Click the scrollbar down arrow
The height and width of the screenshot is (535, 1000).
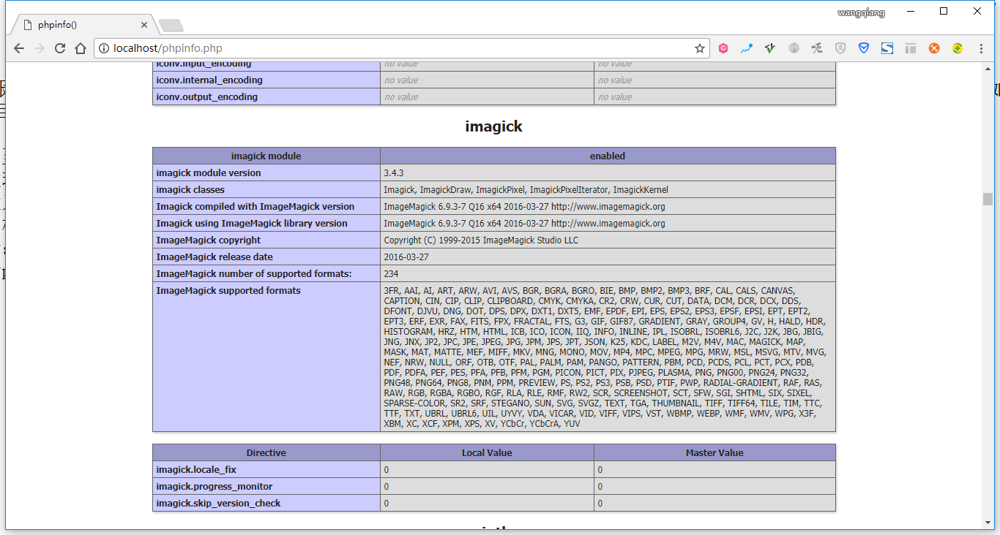[988, 522]
